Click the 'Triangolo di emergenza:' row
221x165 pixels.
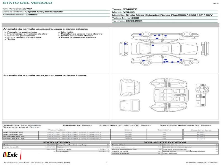point(190,149)
